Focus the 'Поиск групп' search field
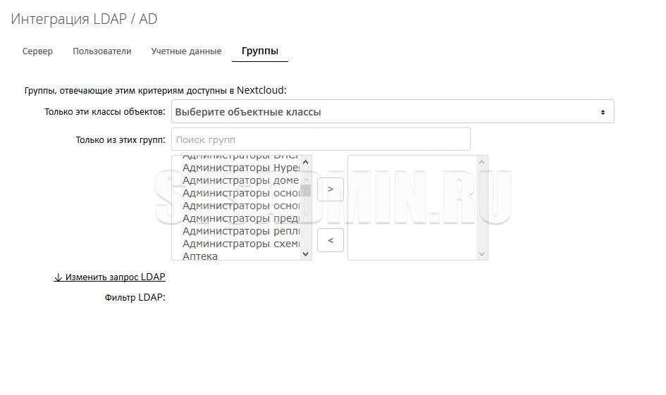Viewport: 666px width, 395px height. point(321,139)
